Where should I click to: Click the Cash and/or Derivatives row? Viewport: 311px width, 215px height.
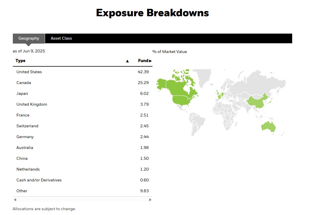coord(39,180)
